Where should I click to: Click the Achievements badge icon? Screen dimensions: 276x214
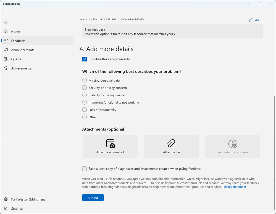click(x=6, y=68)
